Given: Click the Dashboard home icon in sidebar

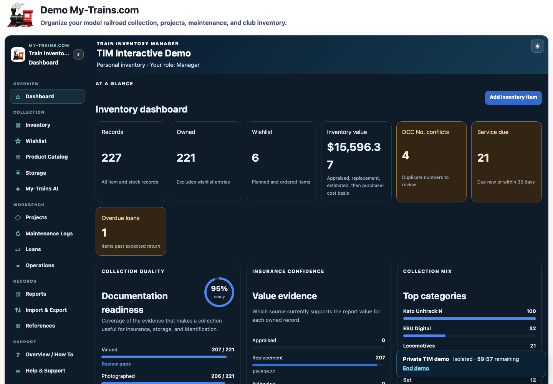Looking at the screenshot, I should point(18,97).
